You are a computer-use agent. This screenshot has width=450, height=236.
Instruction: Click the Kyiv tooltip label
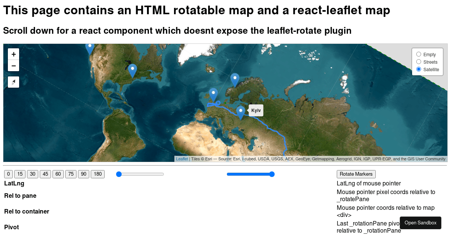click(x=256, y=110)
